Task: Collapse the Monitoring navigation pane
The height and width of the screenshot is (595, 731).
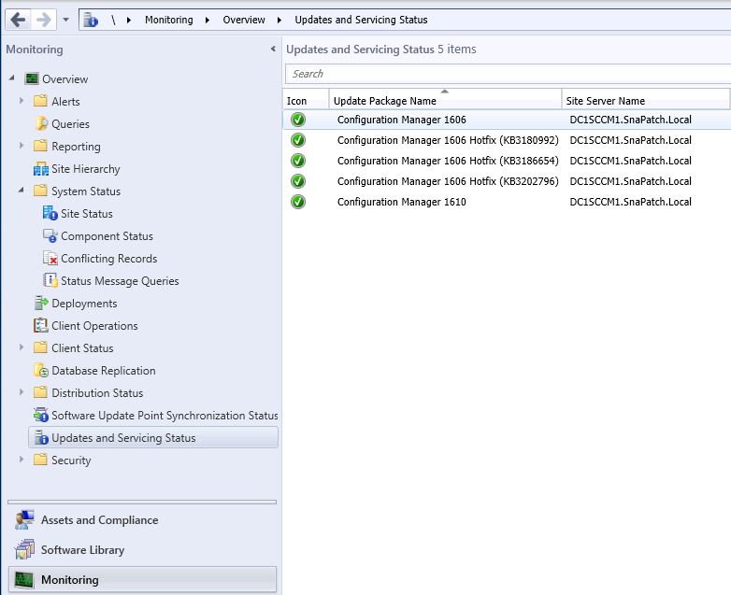Action: pyautogui.click(x=273, y=49)
